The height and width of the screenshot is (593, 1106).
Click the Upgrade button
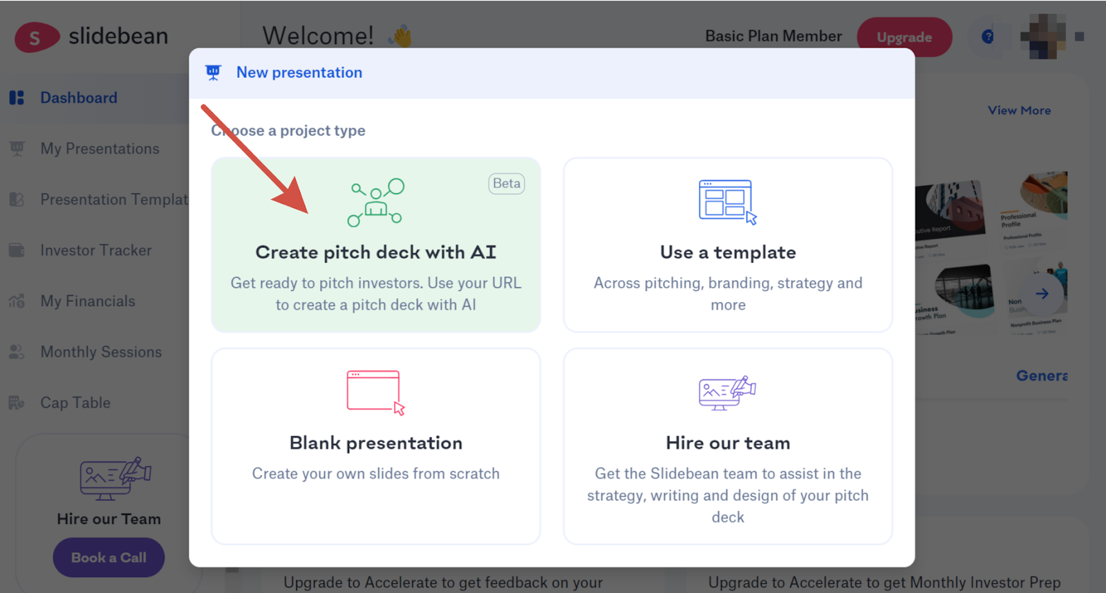pyautogui.click(x=904, y=37)
